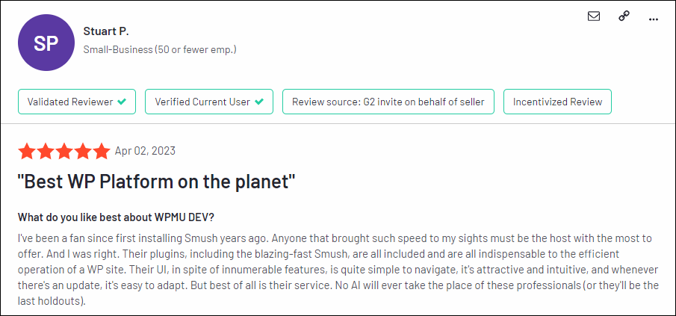
Task: Click "What do you like best" question heading
Action: [116, 217]
